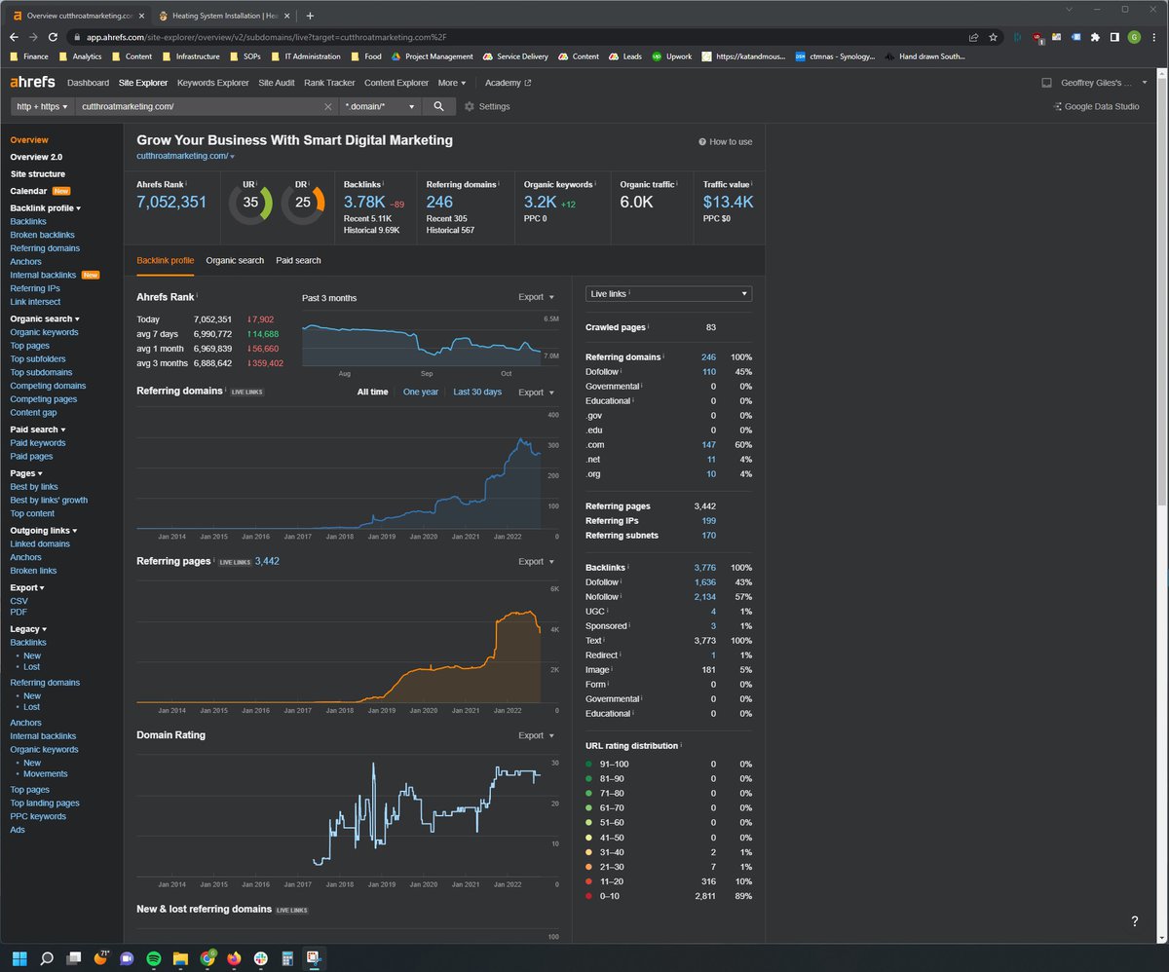Screen dimensions: 1169x972
Task: Open Windows taskbar search
Action: click(x=46, y=958)
